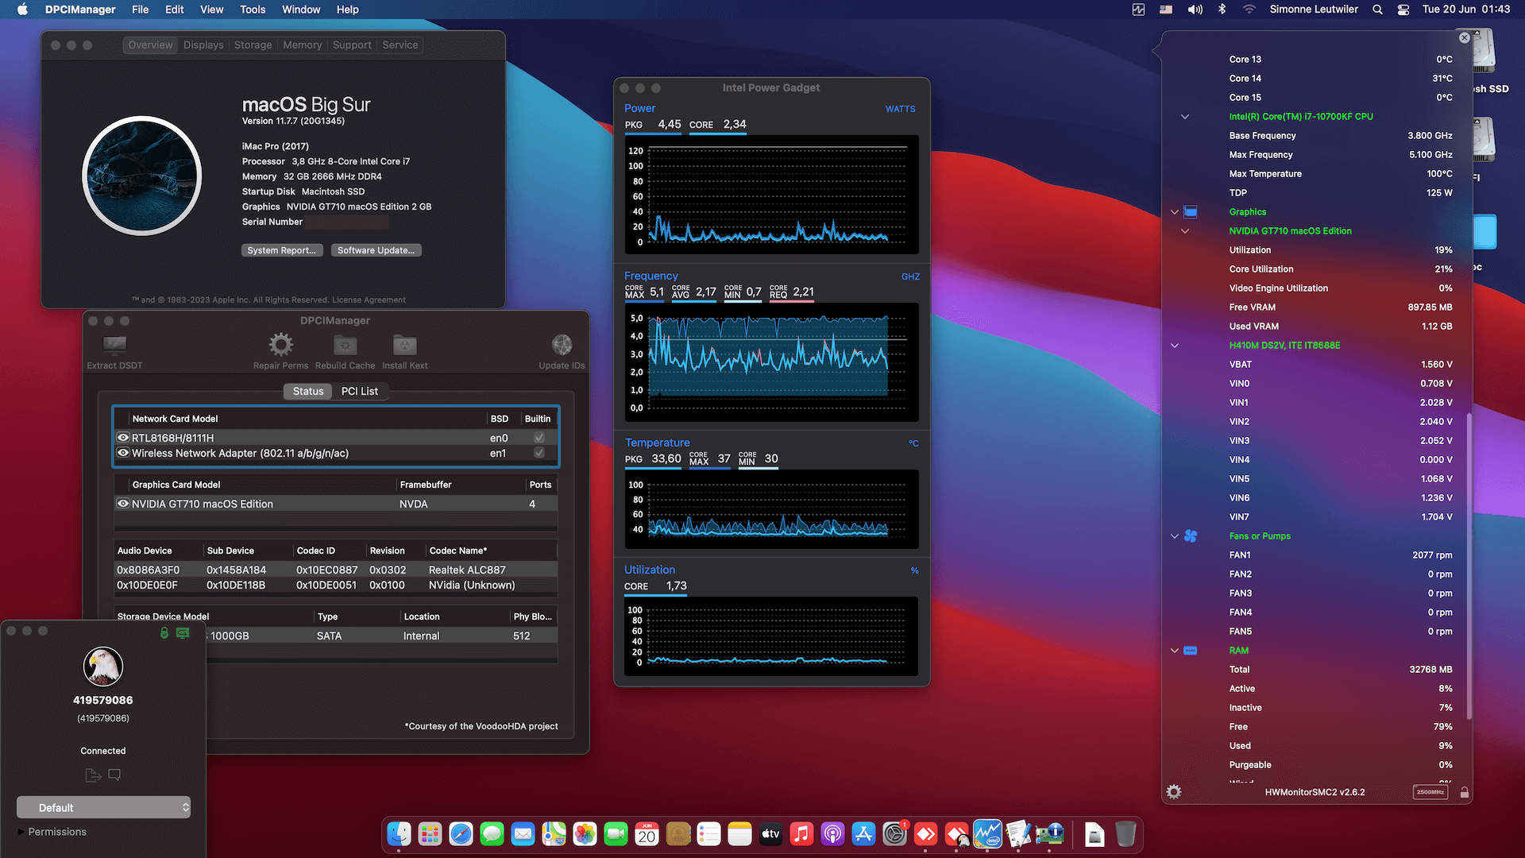Collapse the H410M DS2V ITE IT8688E section
1525x858 pixels.
1174,346
